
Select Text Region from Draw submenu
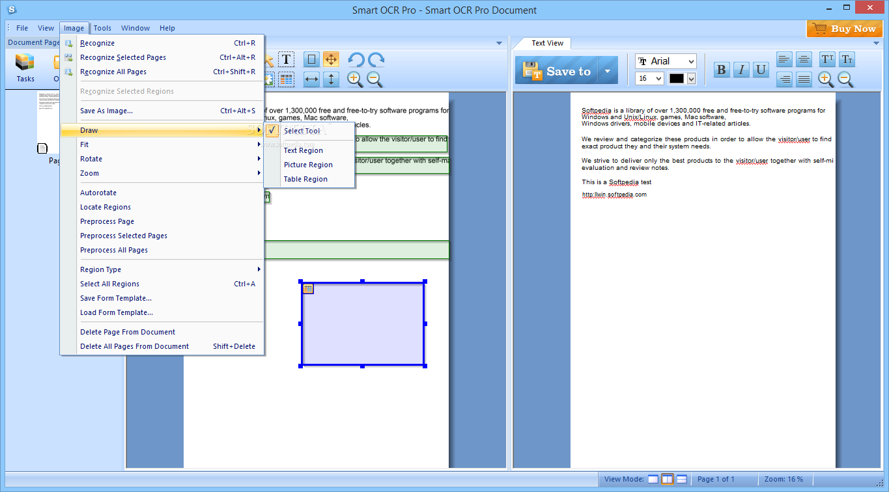pos(309,150)
